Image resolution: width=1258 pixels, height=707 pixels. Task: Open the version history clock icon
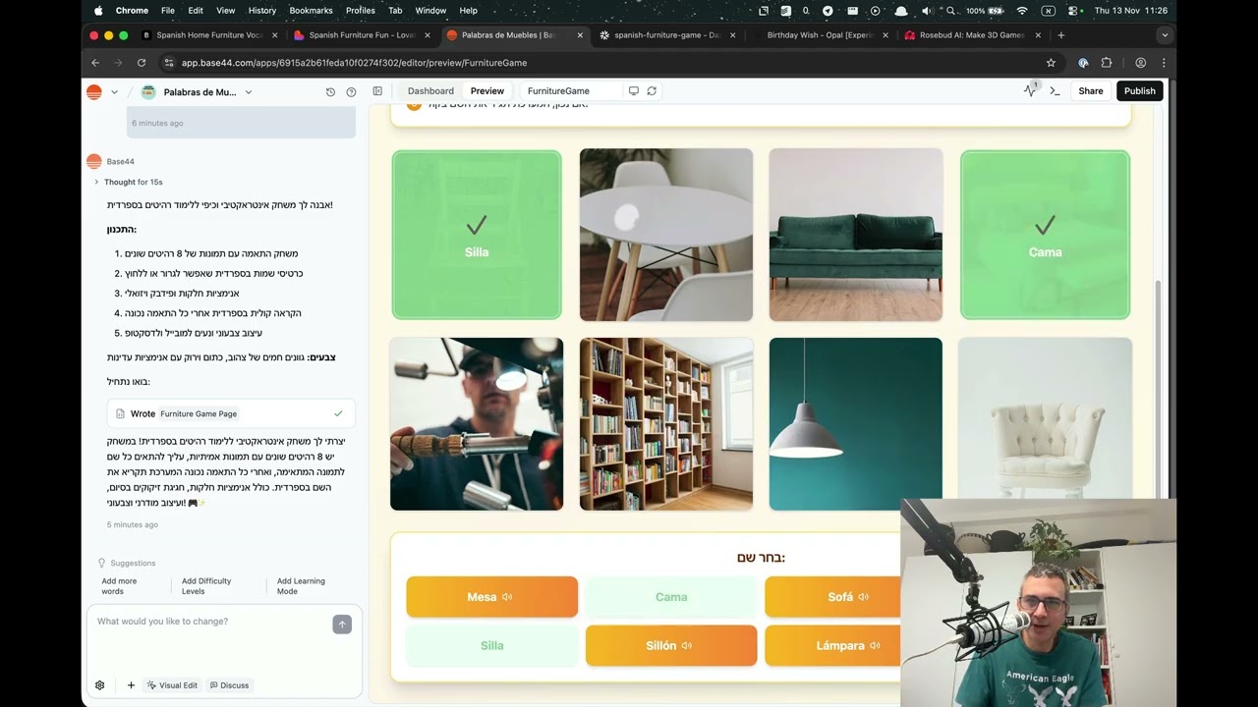(330, 92)
